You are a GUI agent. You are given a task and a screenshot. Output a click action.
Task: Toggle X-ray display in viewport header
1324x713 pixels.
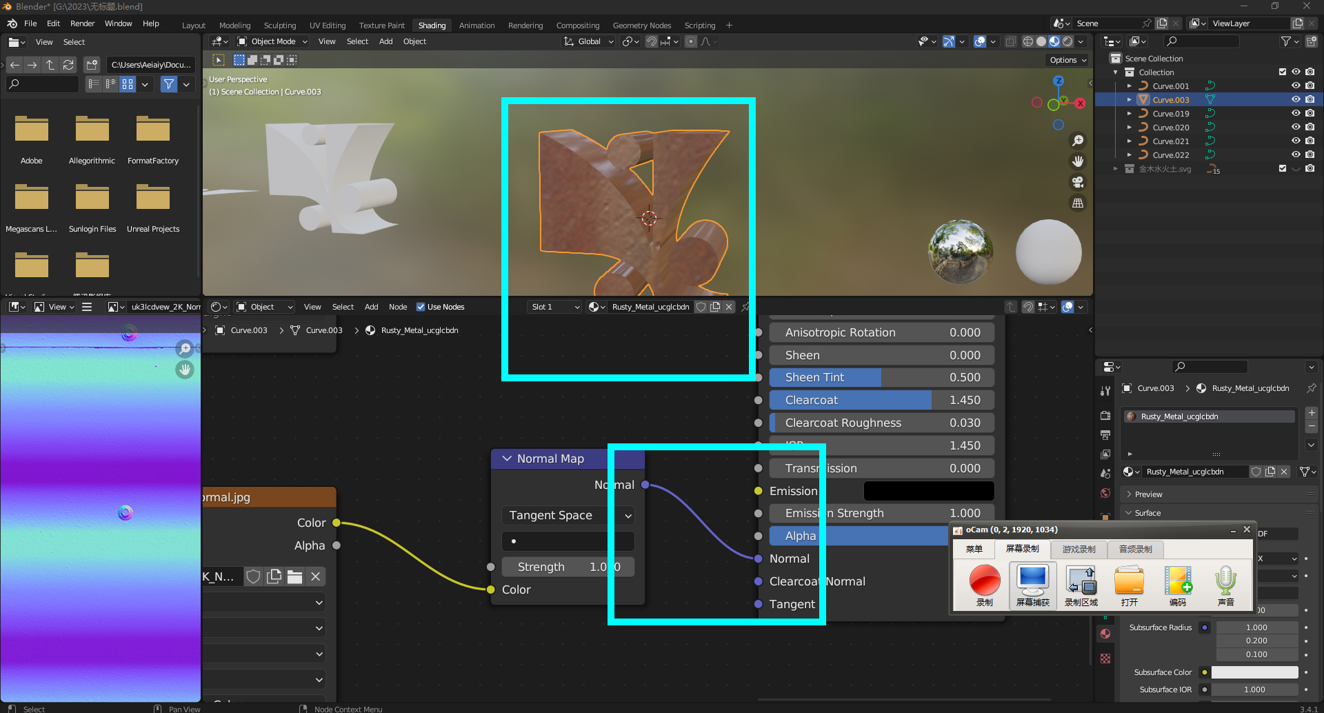[1010, 41]
